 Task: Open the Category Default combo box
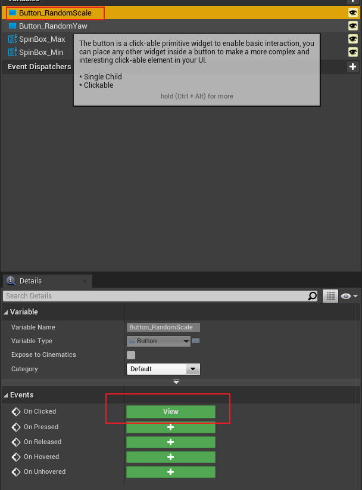163,369
